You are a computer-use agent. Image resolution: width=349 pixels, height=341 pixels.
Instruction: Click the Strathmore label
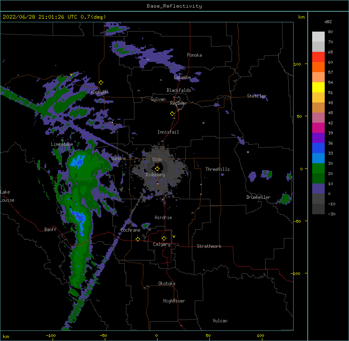pyautogui.click(x=209, y=246)
